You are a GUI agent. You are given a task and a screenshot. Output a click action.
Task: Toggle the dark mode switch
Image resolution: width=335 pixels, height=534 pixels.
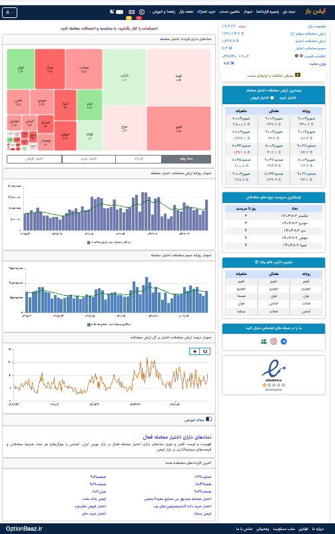[x=119, y=12]
